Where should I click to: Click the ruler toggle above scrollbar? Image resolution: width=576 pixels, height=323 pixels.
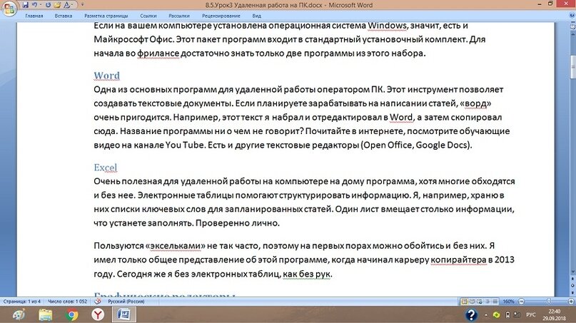pyautogui.click(x=572, y=26)
